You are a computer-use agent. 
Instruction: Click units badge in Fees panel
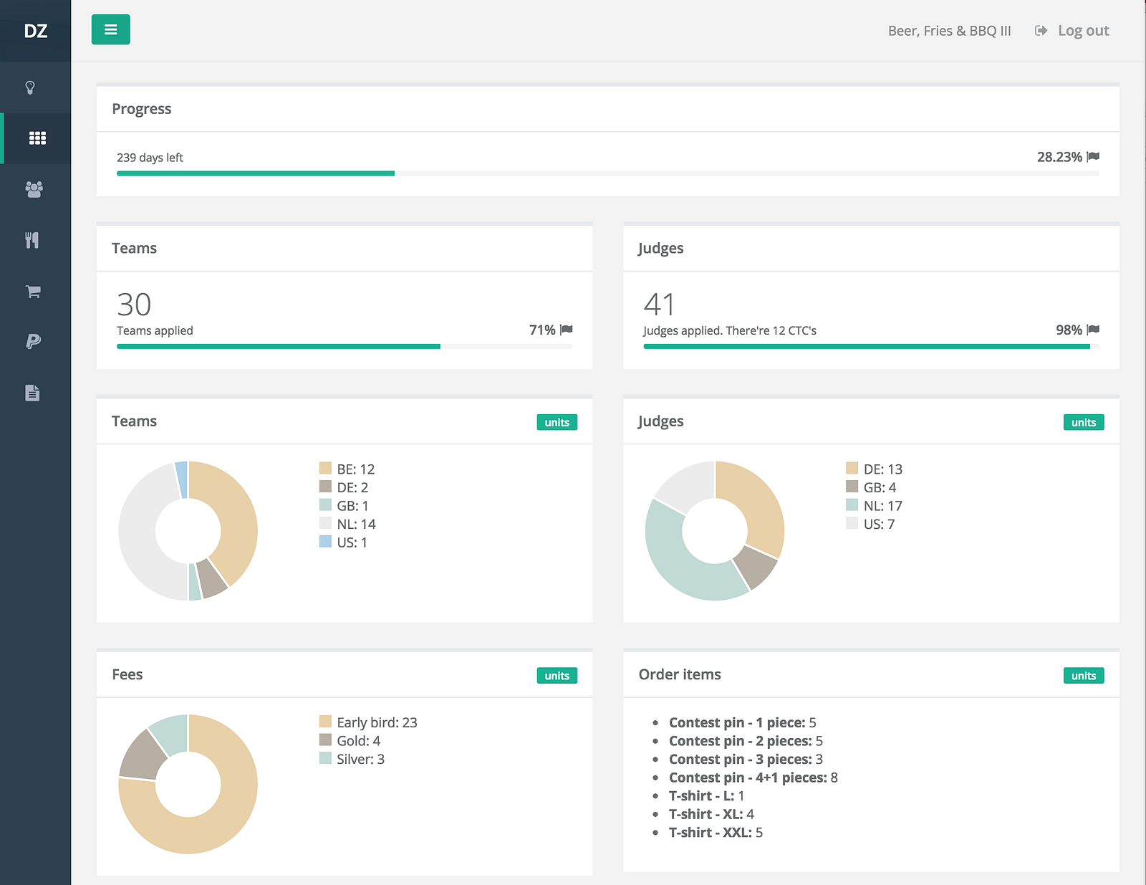click(x=557, y=676)
